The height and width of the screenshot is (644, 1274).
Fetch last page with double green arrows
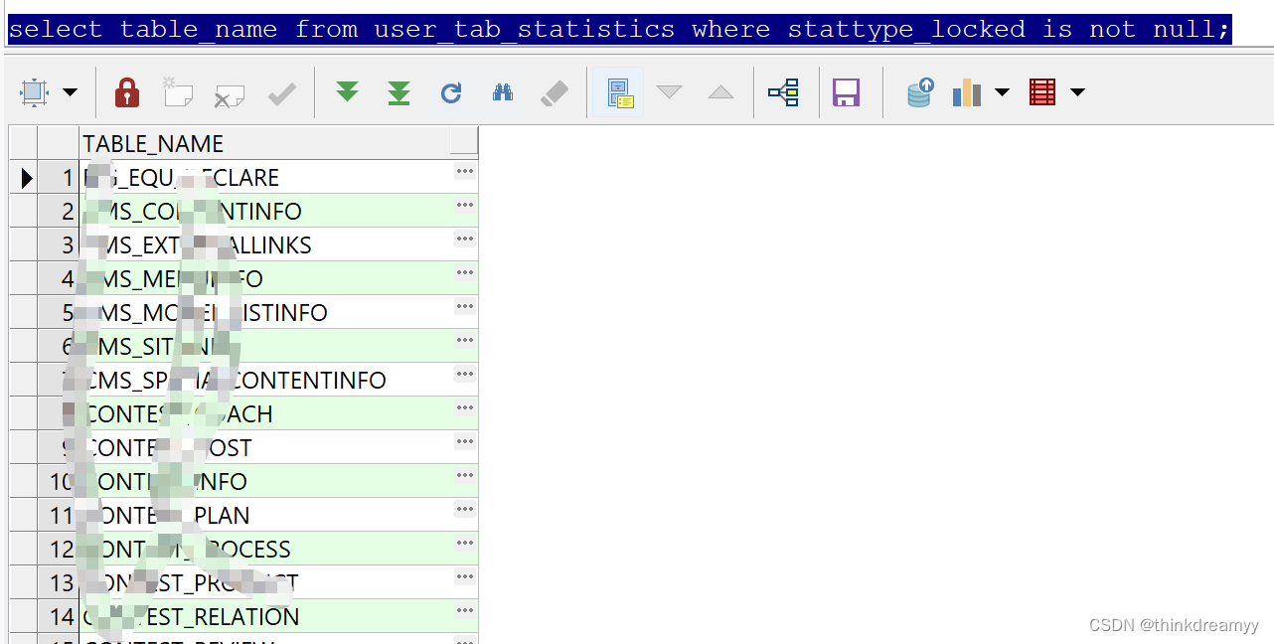(398, 93)
